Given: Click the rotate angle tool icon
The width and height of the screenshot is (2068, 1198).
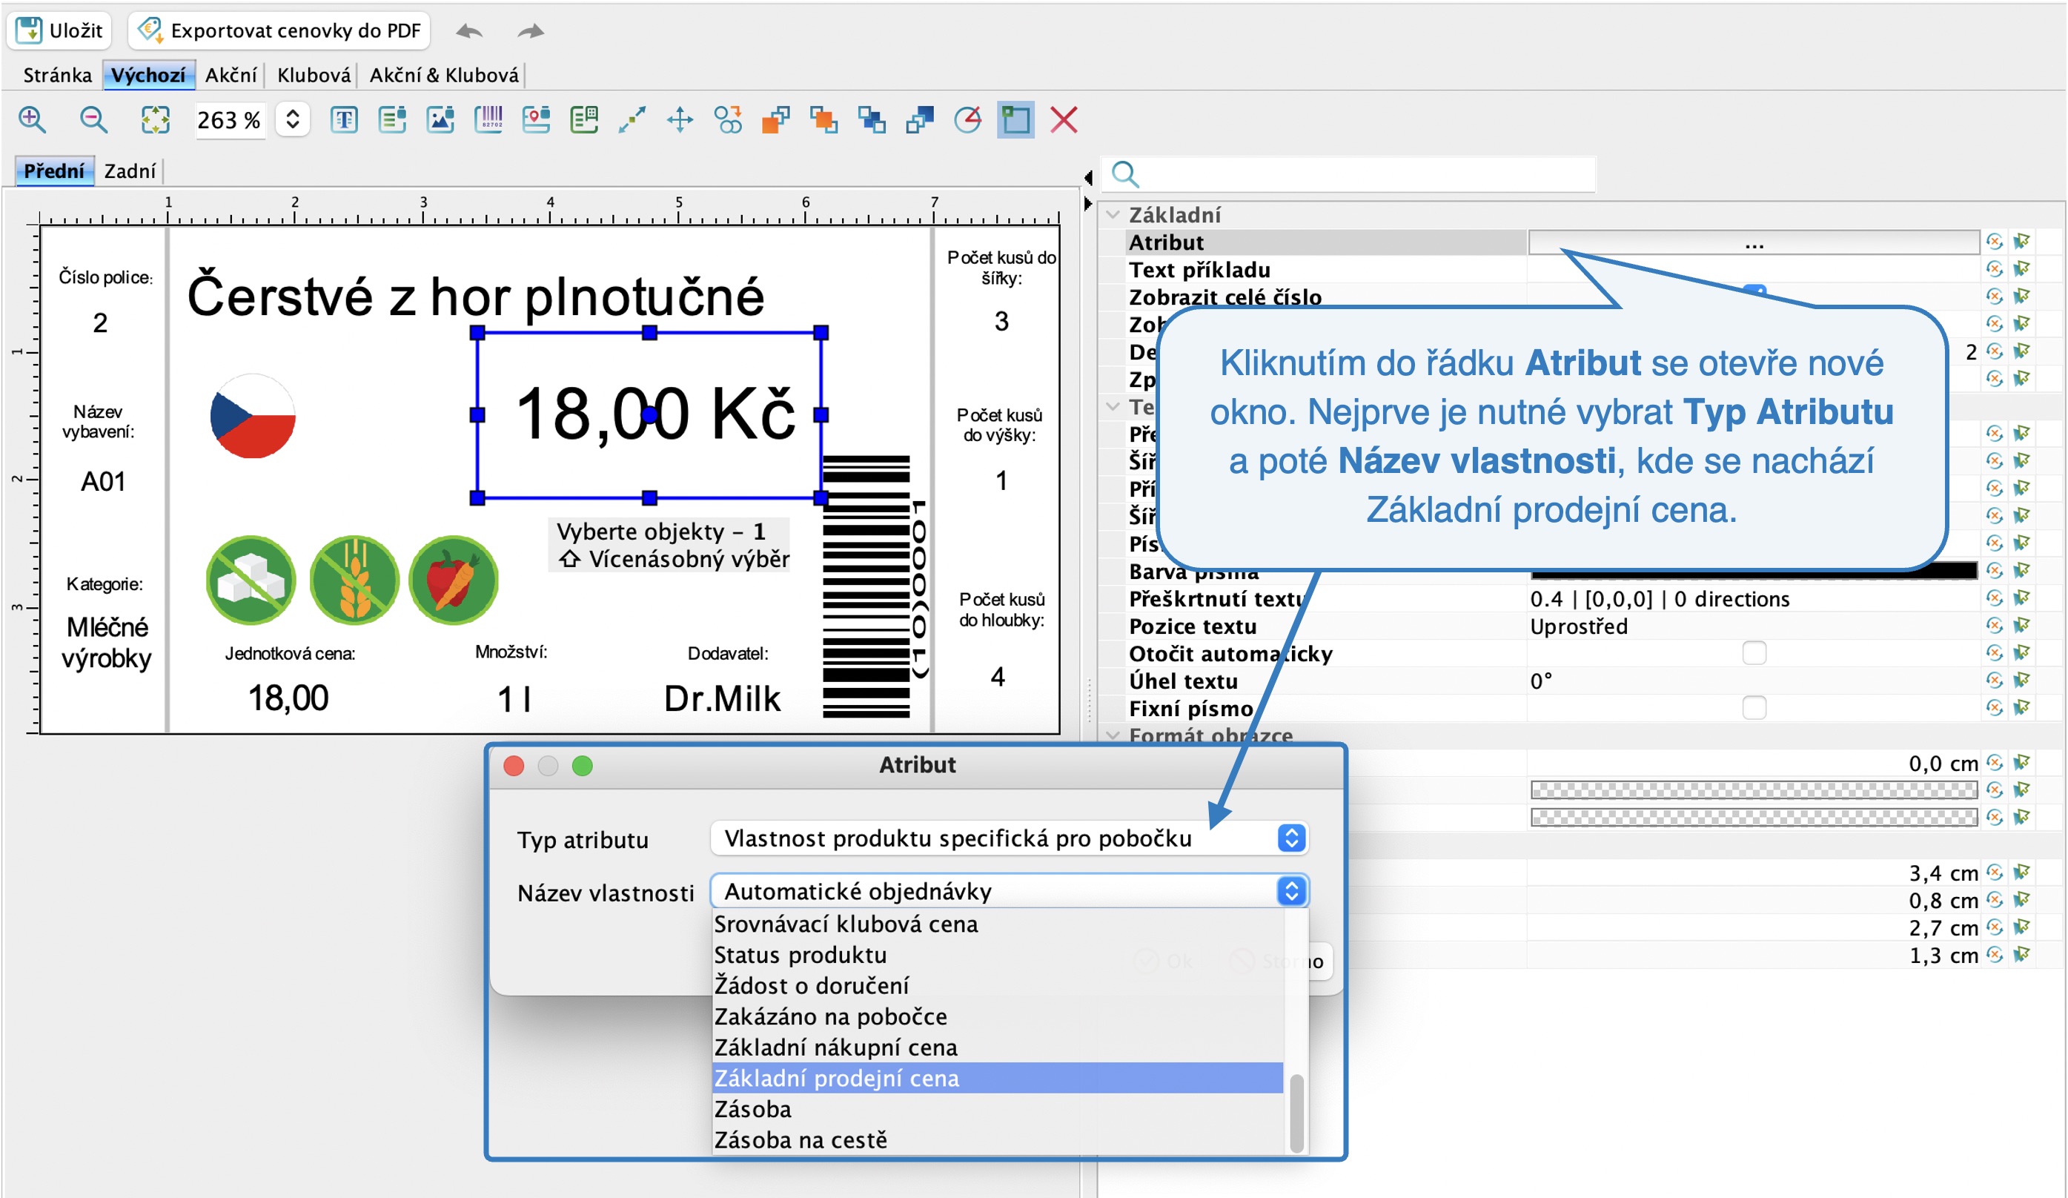Looking at the screenshot, I should [x=968, y=120].
